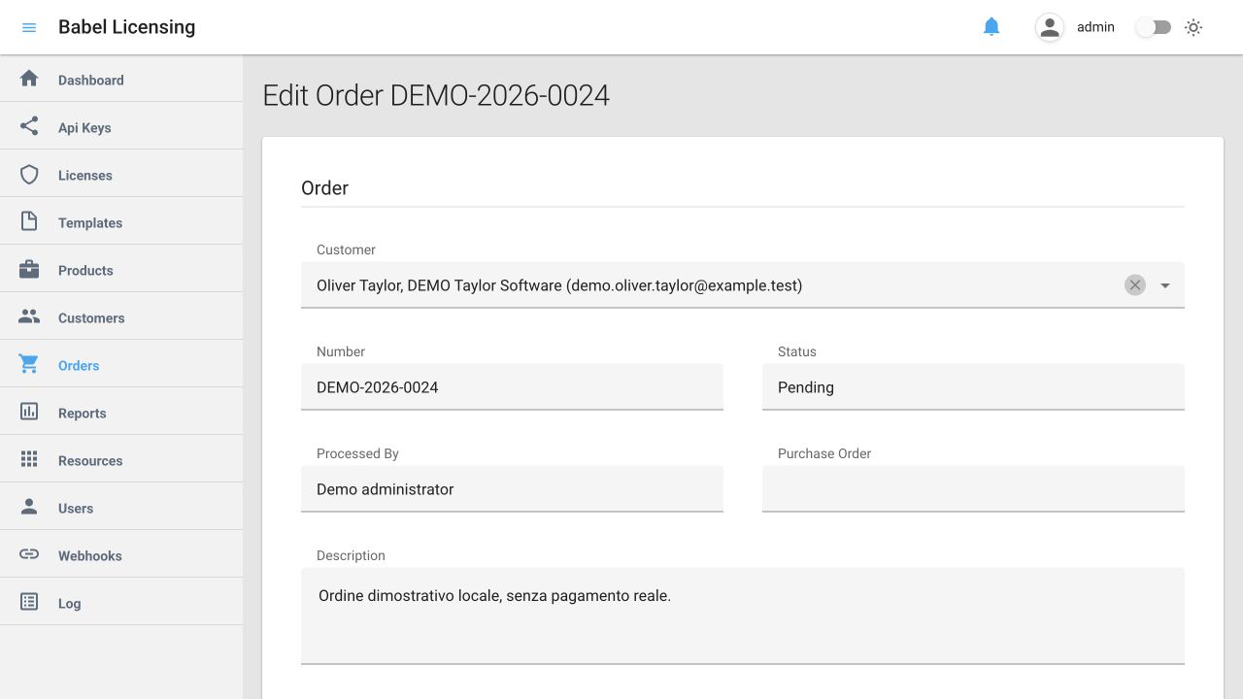This screenshot has width=1243, height=699.
Task: Click the Licenses shield icon
Action: pos(29,174)
